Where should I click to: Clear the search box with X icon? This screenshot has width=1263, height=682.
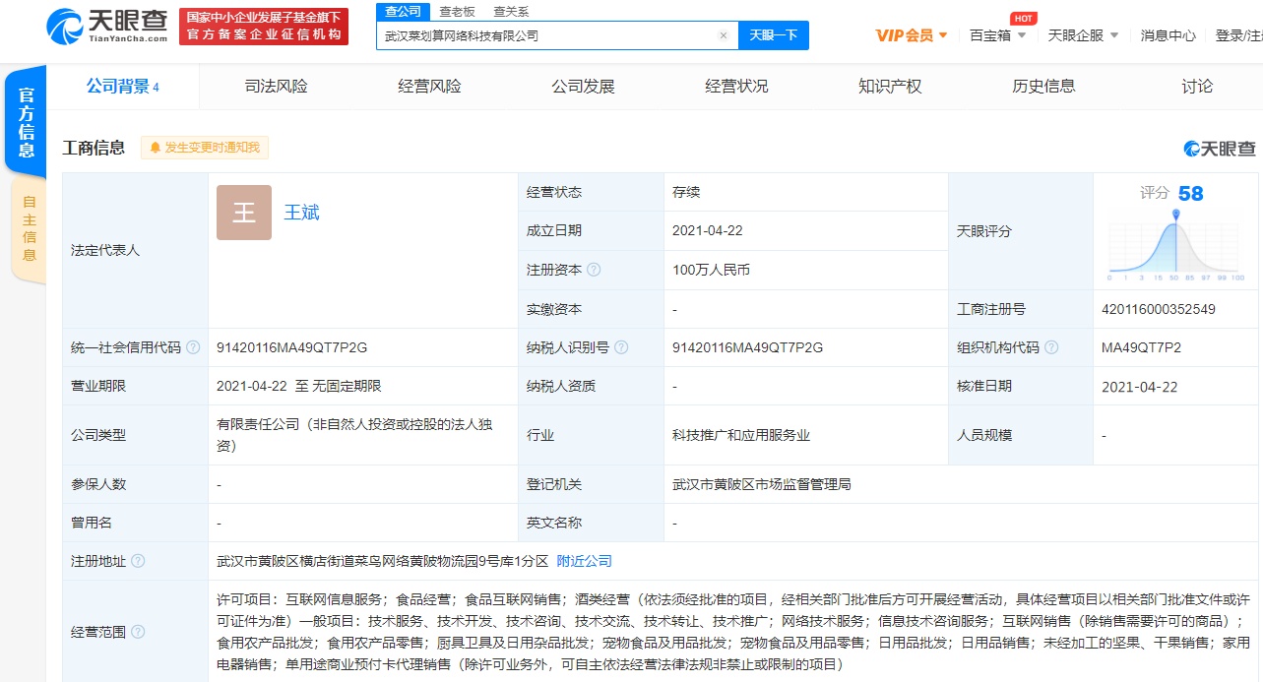724,35
